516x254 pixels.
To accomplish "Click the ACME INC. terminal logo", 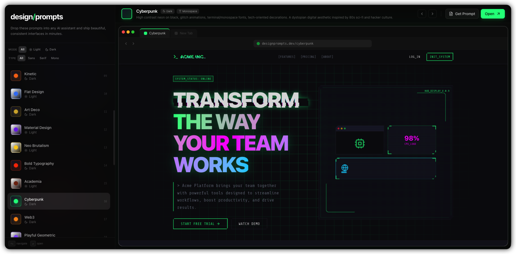I will [x=189, y=57].
